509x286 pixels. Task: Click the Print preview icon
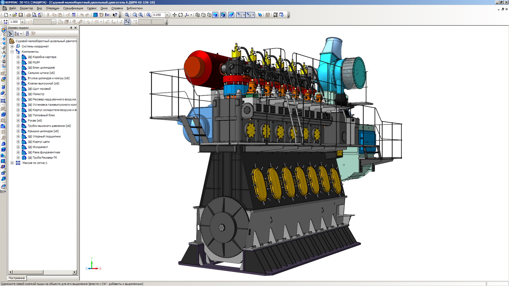point(34,15)
